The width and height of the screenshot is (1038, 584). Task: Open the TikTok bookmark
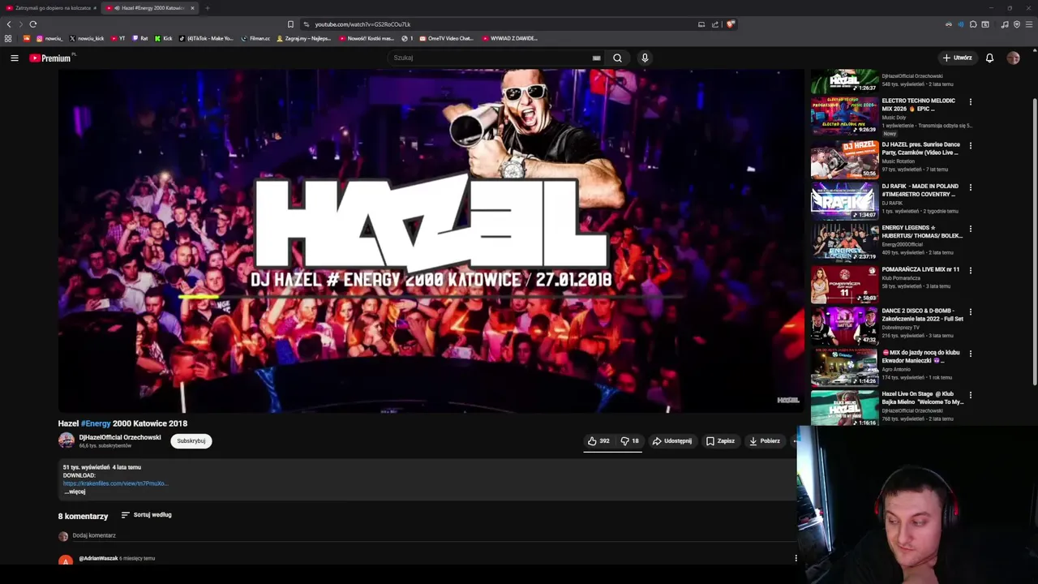click(206, 38)
